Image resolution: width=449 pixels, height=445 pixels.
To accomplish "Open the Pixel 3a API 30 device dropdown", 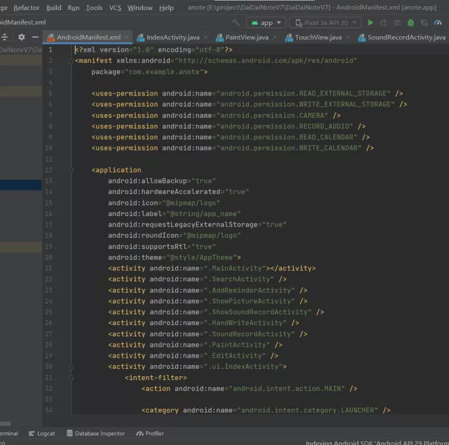I will click(x=326, y=22).
